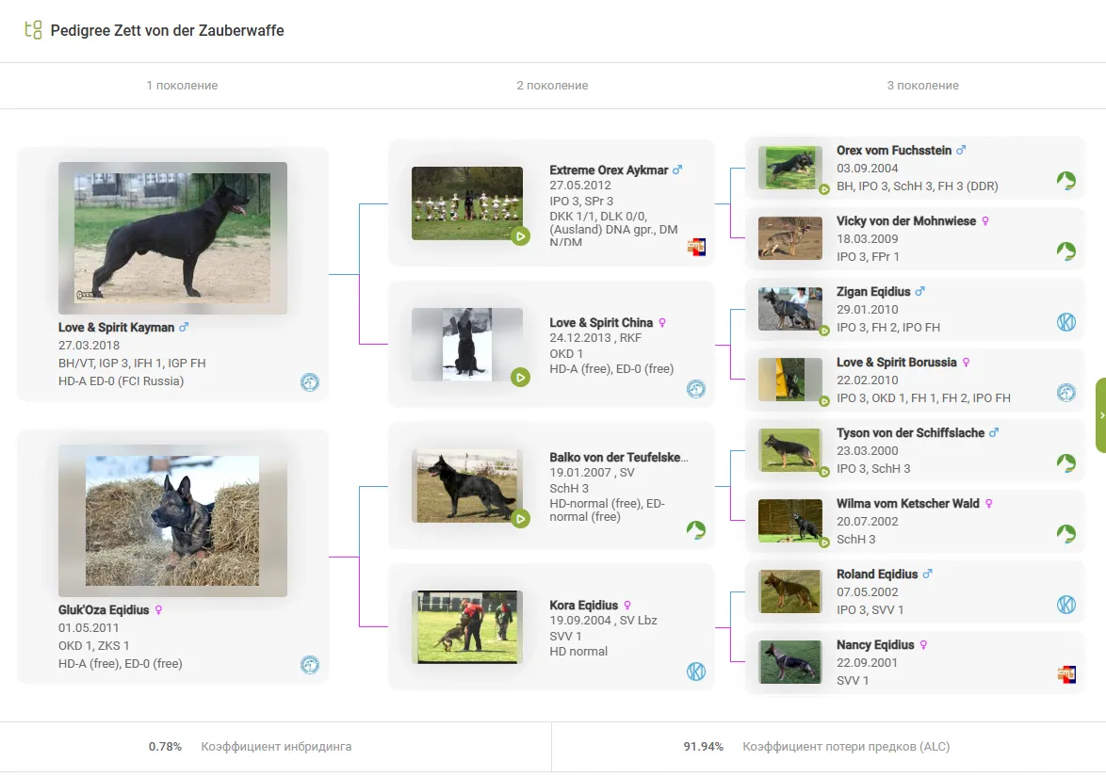The width and height of the screenshot is (1106, 777).
Task: Play video on Love & Spirit China photo
Action: coord(520,378)
